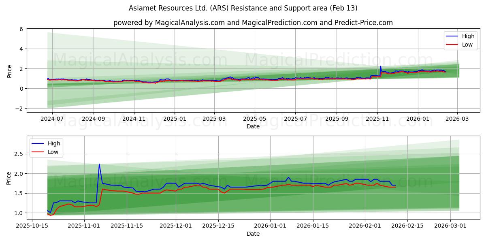Click the '2024-09' x-axis tick label
This screenshot has width=486, height=243.
94,119
